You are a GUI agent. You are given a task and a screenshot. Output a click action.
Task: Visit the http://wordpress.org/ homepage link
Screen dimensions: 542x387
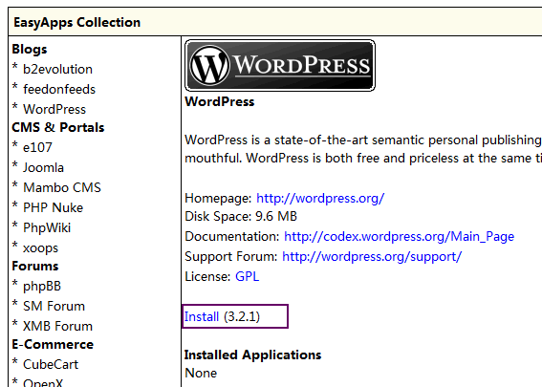click(320, 199)
